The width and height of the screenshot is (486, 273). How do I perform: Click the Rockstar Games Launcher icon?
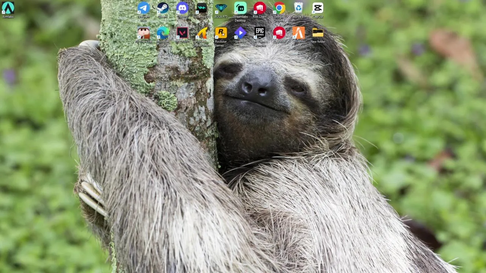pos(221,37)
